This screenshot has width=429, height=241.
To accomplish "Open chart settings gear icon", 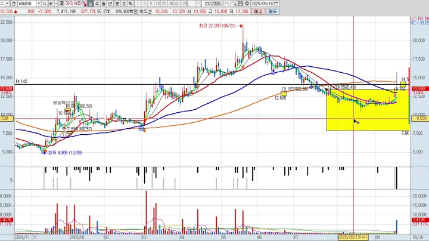I will click(247, 4).
